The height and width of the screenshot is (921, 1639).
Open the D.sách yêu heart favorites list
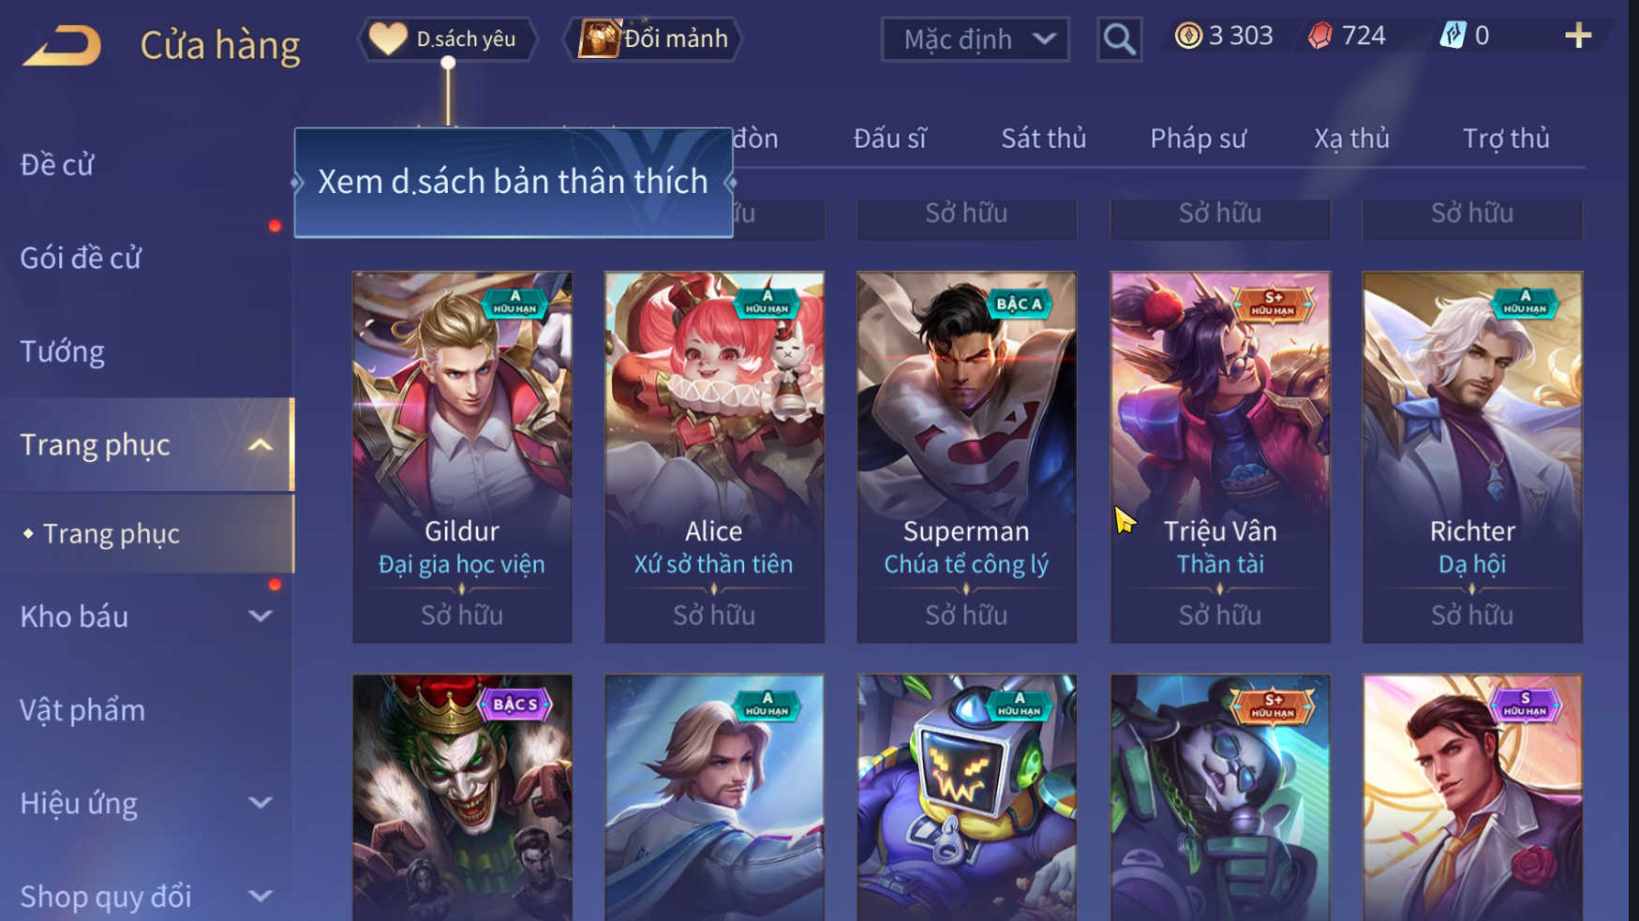click(x=447, y=38)
